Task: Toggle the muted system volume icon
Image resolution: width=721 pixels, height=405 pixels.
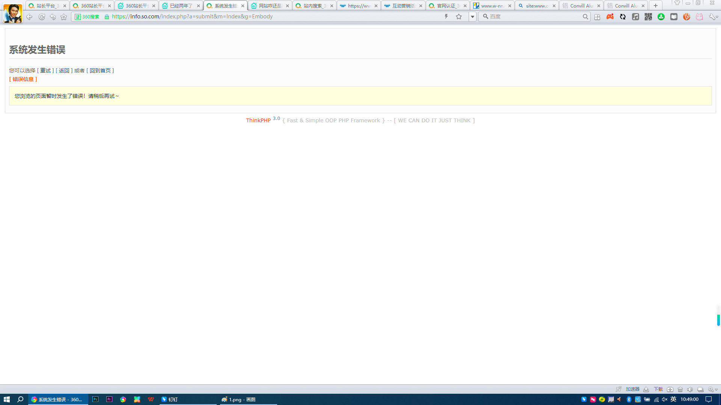Action: [x=664, y=399]
